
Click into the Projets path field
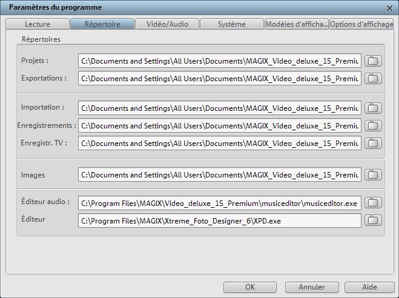(x=220, y=61)
